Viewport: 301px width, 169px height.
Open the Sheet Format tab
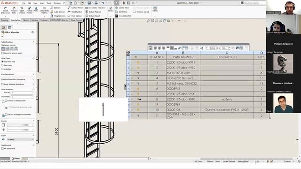[76, 20]
